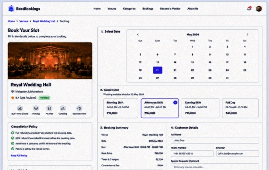Select the Full Day slot

(x=240, y=108)
